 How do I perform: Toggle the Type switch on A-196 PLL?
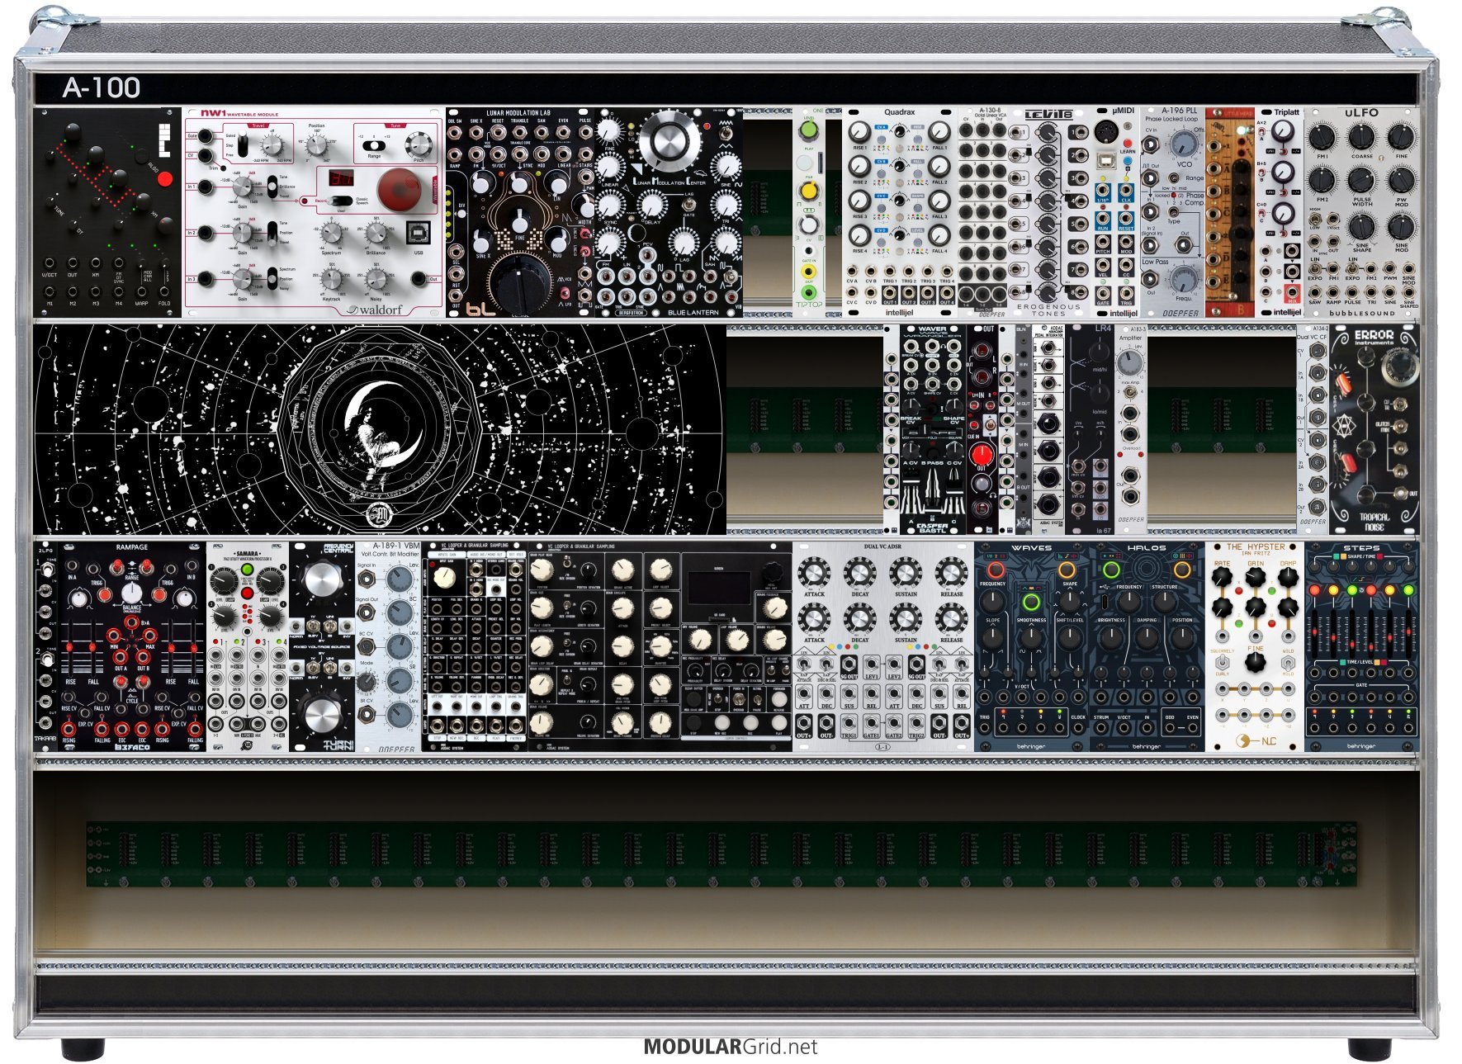click(x=1174, y=211)
